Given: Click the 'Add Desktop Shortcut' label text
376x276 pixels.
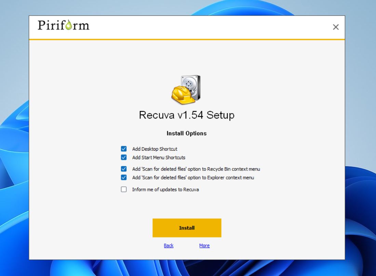Looking at the screenshot, I should (155, 149).
